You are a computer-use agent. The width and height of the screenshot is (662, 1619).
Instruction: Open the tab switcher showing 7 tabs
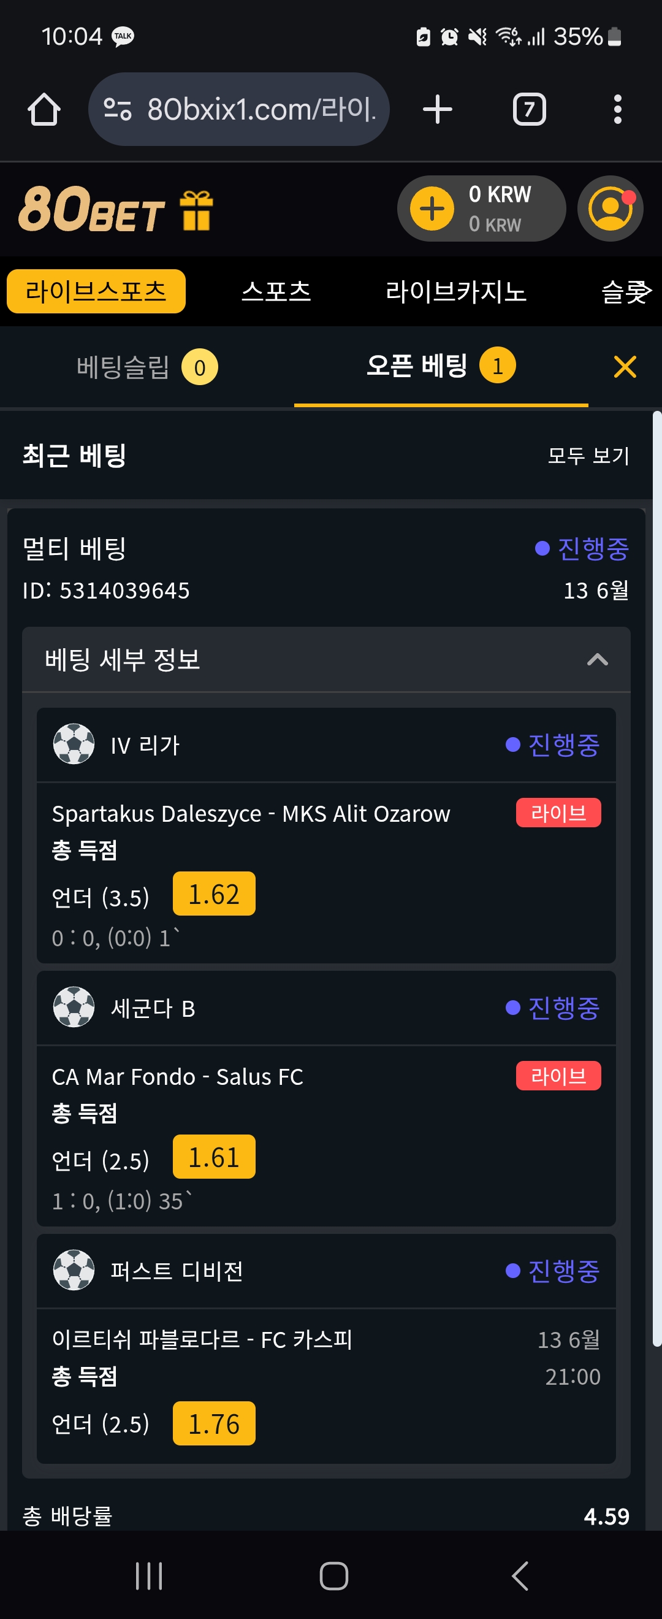pos(529,109)
